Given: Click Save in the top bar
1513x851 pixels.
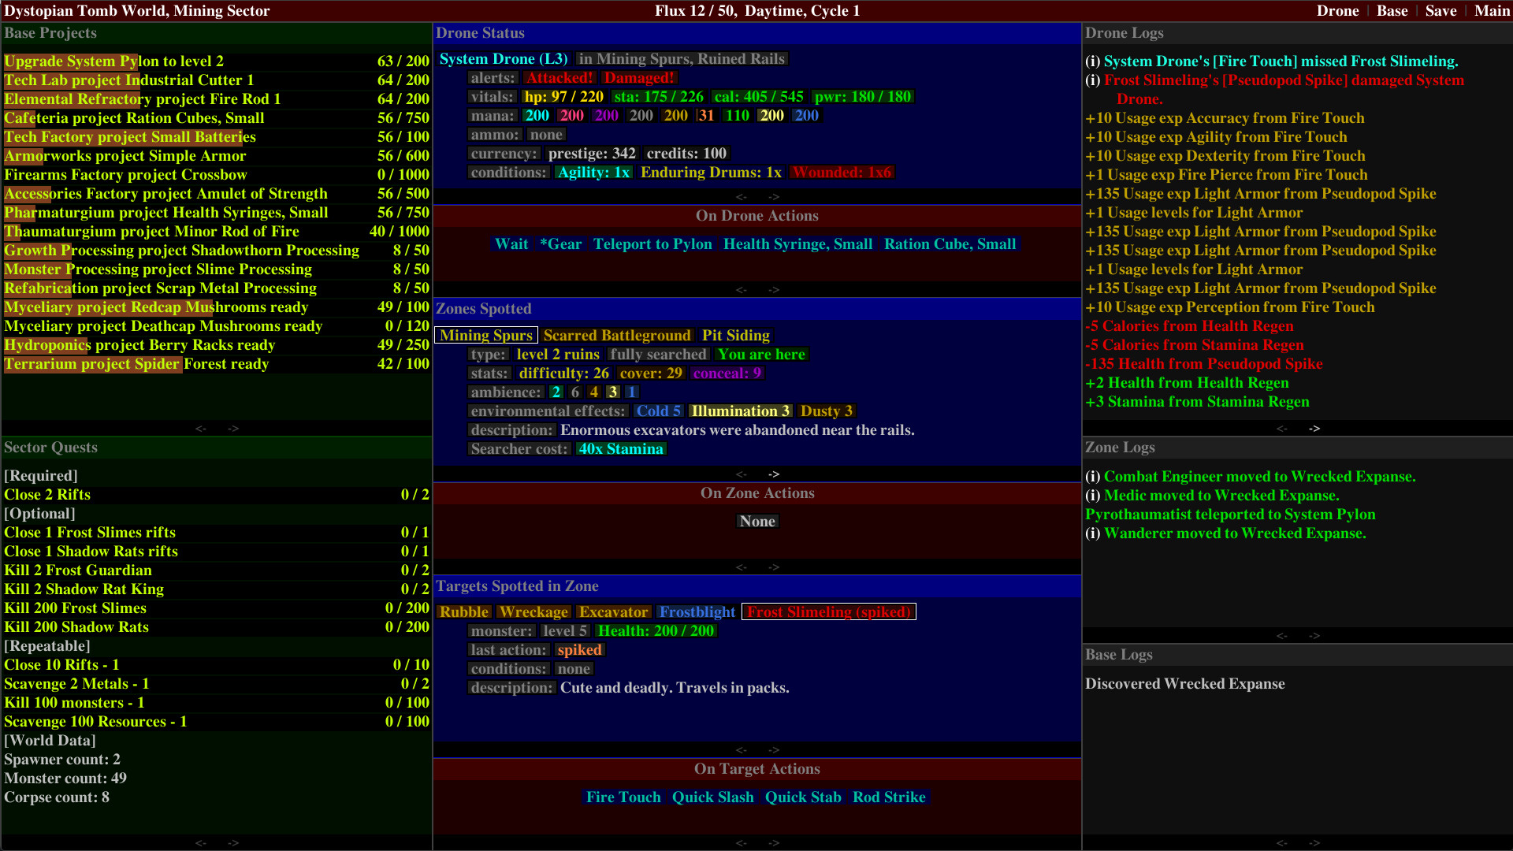Looking at the screenshot, I should pyautogui.click(x=1441, y=11).
